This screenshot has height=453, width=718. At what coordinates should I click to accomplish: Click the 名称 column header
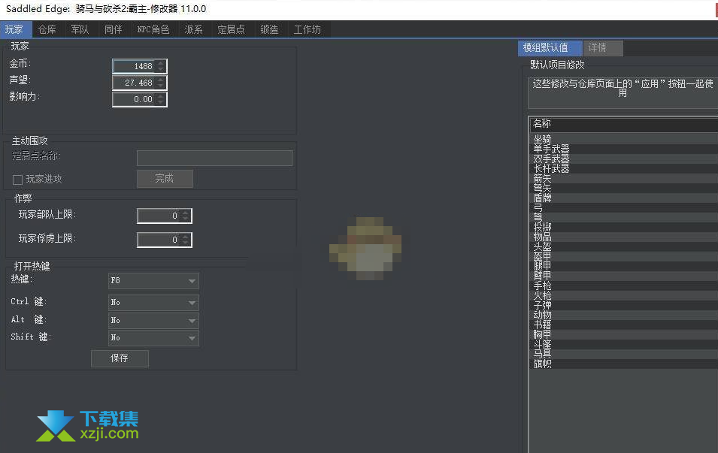[624, 123]
